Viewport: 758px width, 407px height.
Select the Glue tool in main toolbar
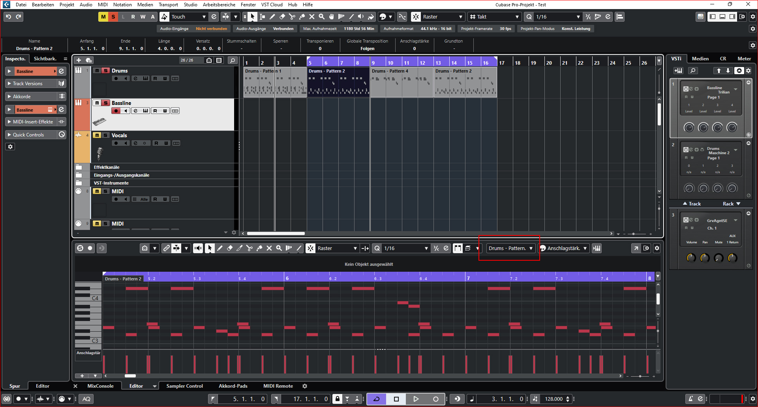pyautogui.click(x=302, y=17)
